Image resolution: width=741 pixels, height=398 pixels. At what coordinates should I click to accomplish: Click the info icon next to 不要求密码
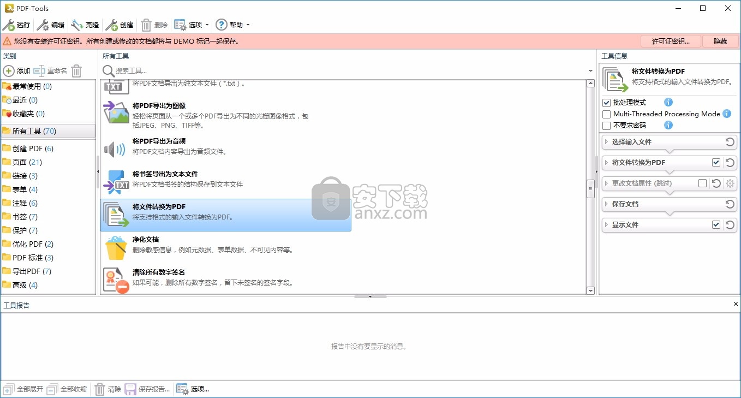(x=668, y=125)
